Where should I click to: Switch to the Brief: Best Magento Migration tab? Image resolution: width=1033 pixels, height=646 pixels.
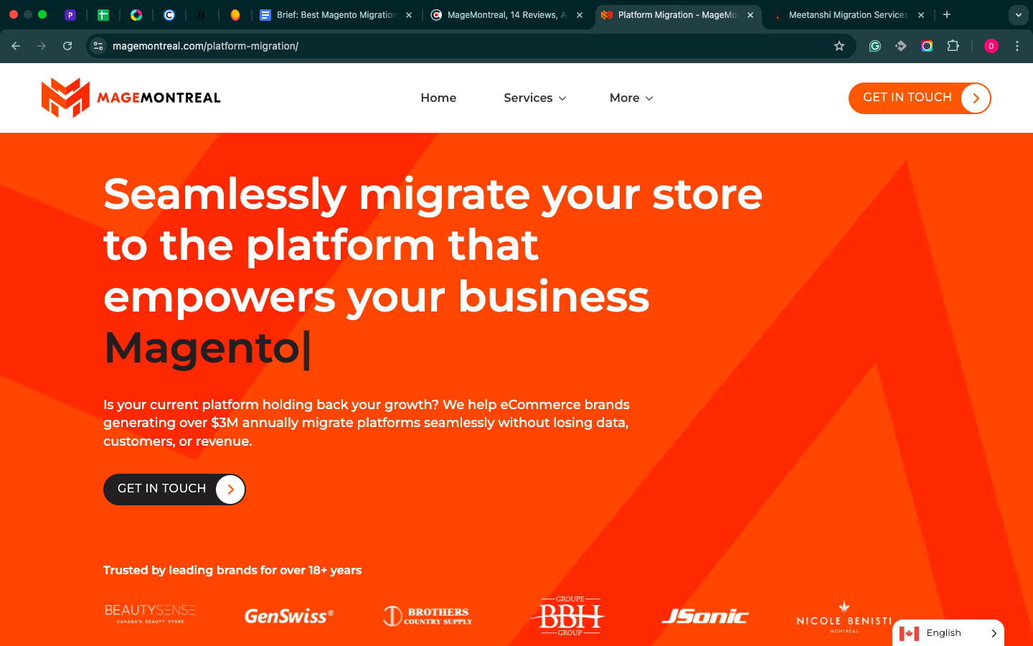pyautogui.click(x=335, y=15)
